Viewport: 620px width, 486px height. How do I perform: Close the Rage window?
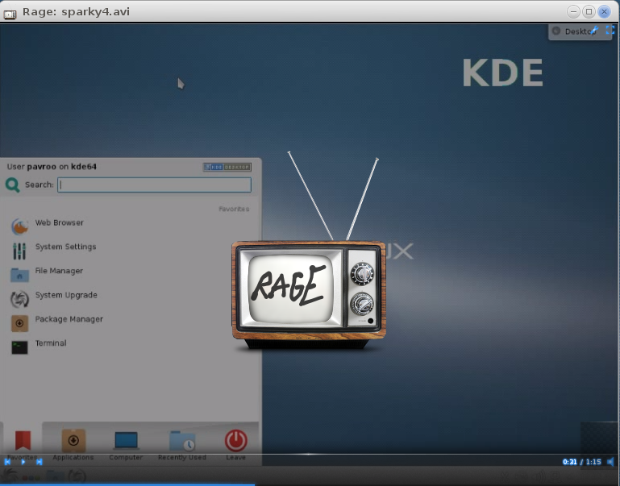pos(604,11)
